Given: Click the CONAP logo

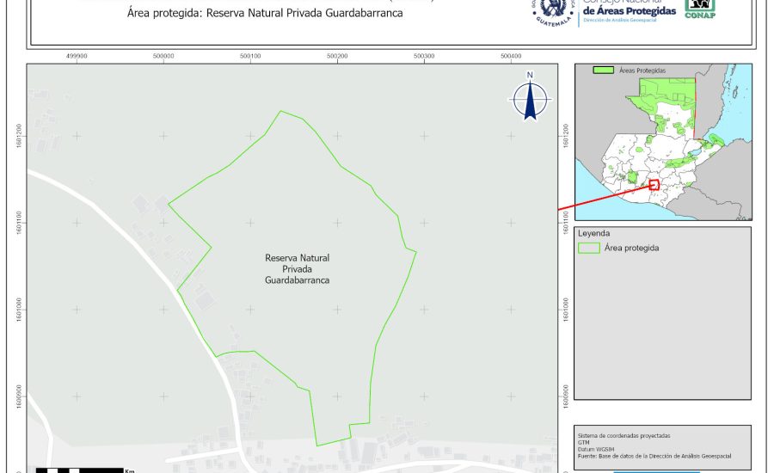Looking at the screenshot, I should point(701,8).
